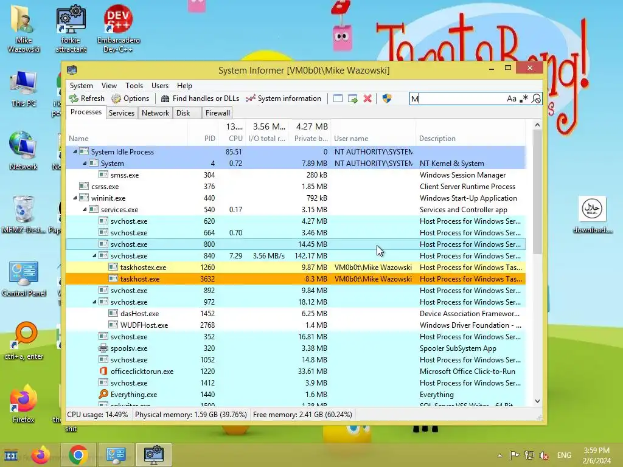Sort by the Name column header
This screenshot has height=467, width=623.
click(127, 138)
